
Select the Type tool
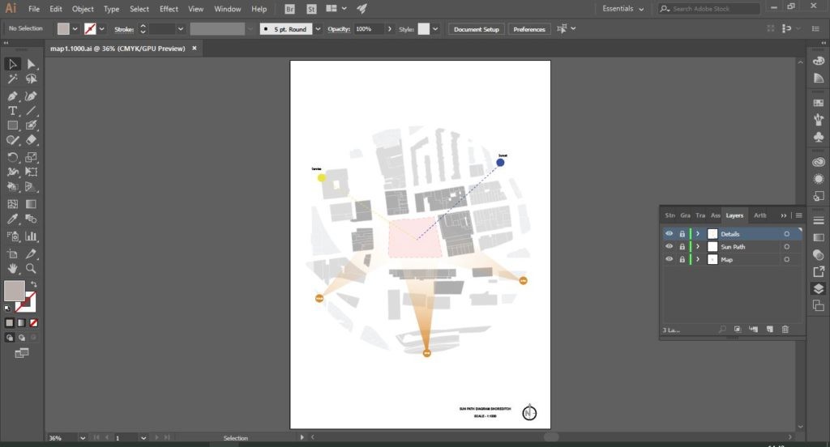pos(12,111)
